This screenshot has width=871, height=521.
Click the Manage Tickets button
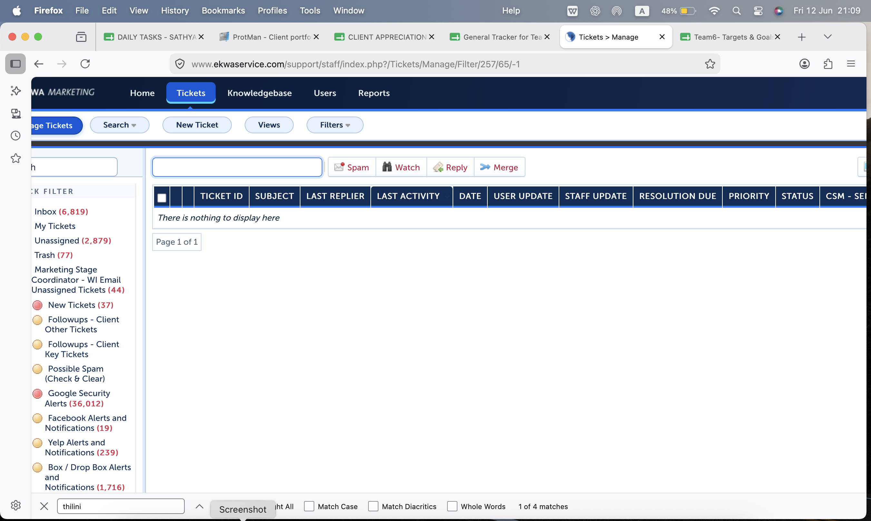point(56,125)
